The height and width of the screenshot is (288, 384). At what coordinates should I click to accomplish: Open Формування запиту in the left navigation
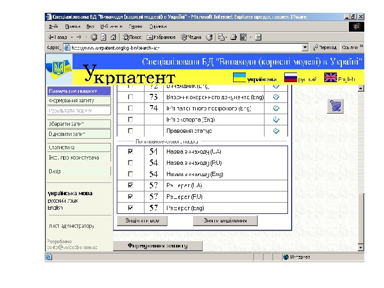(79, 101)
